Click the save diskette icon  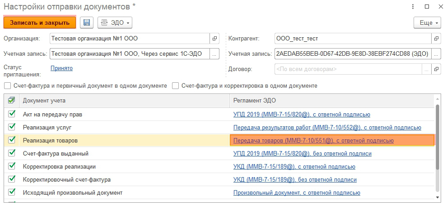[x=87, y=22]
